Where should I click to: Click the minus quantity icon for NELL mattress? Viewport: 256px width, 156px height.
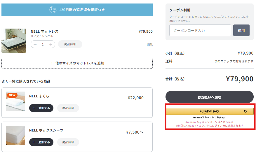point(35,44)
